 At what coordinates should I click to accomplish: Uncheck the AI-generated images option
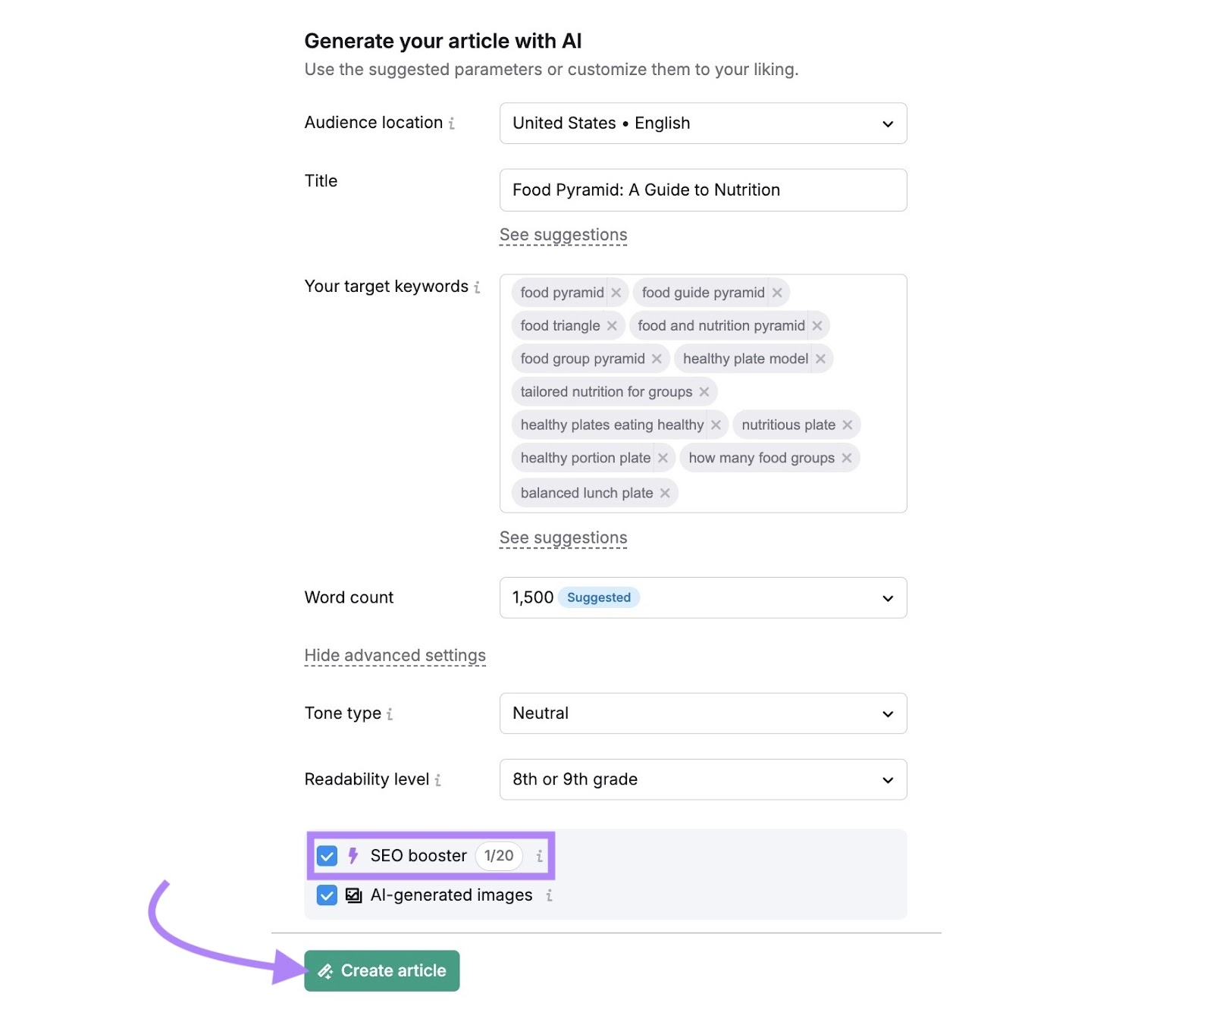(x=327, y=895)
